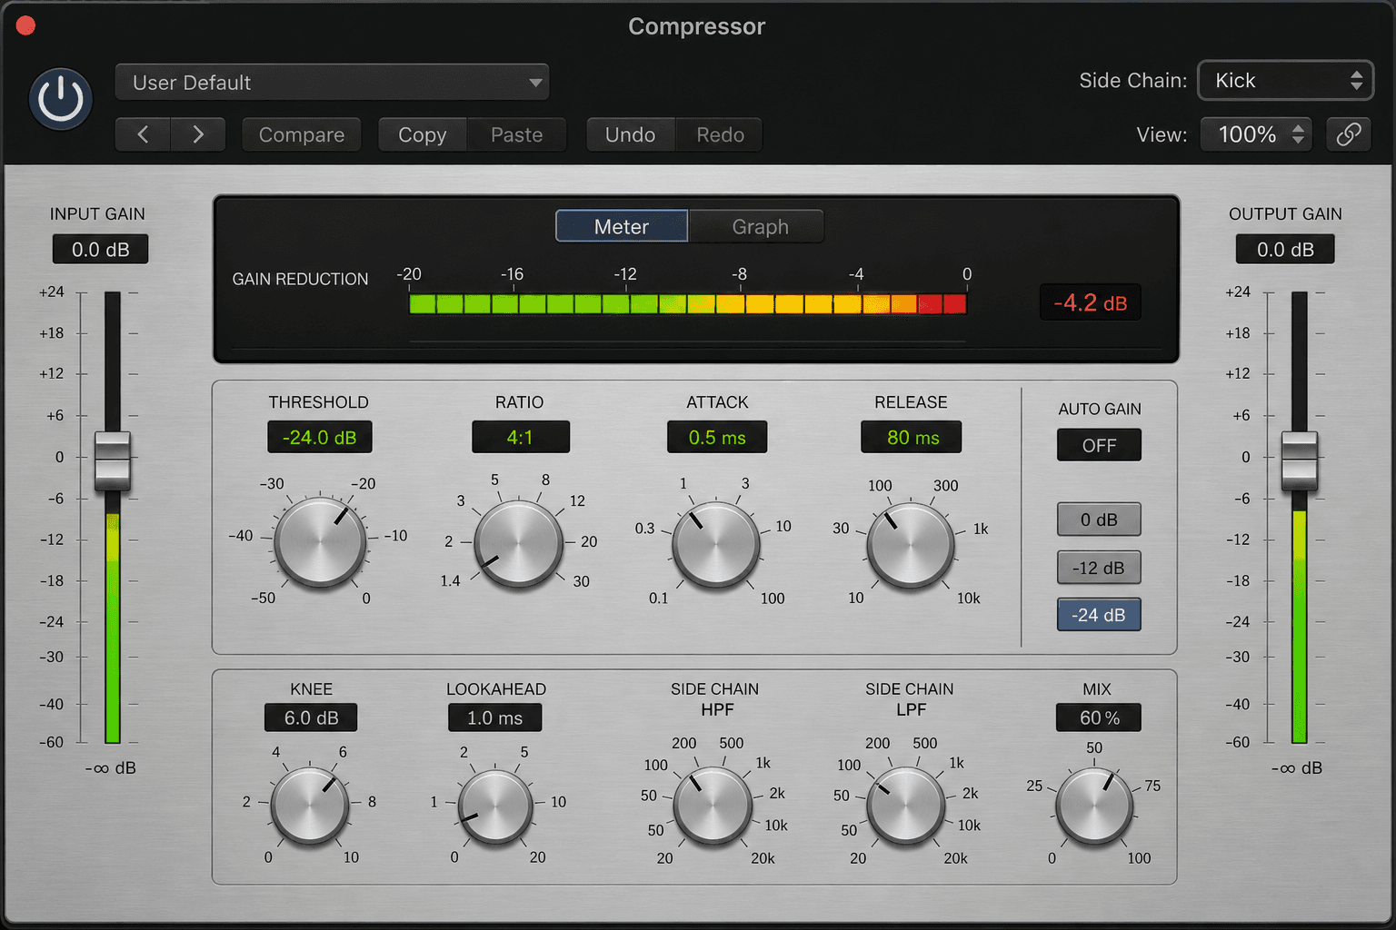
Task: Switch to the Meter tab
Action: pos(622,226)
